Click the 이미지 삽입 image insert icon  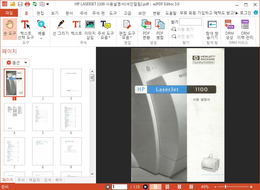[90, 30]
